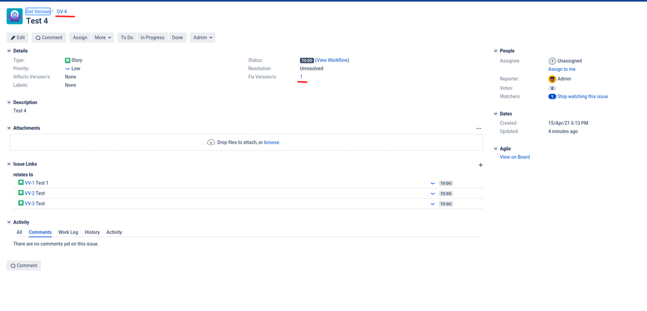Open the History tab
This screenshot has width=647, height=311.
click(93, 232)
